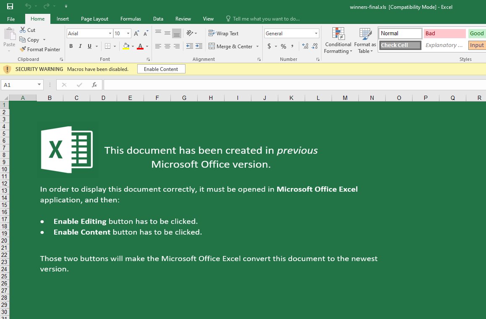Open Merge & Center dropdown arrow
This screenshot has height=319, width=486.
(x=257, y=46)
